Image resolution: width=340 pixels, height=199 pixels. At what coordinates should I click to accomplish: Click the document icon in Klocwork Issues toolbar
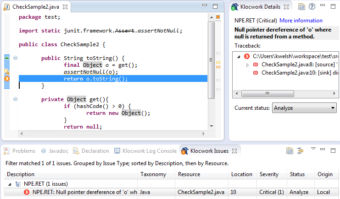[x=290, y=151]
